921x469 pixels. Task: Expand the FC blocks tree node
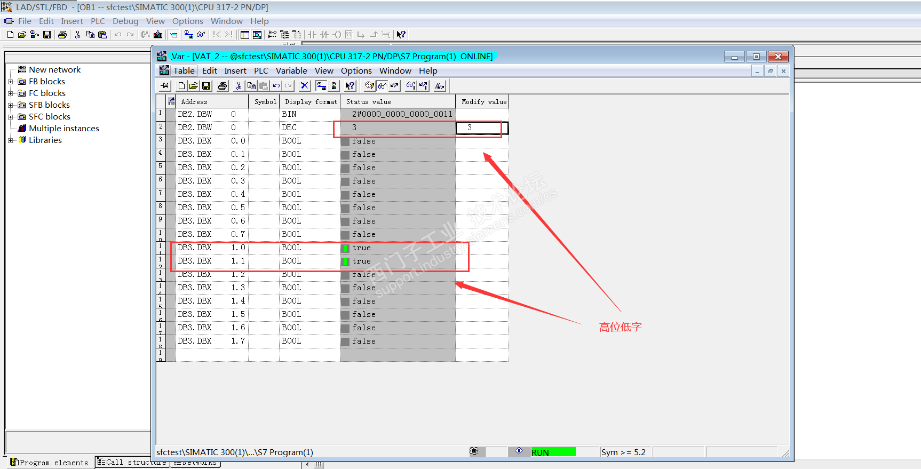(10, 93)
